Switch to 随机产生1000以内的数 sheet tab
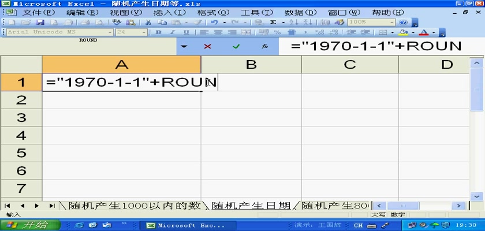This screenshot has width=485, height=231. point(135,206)
